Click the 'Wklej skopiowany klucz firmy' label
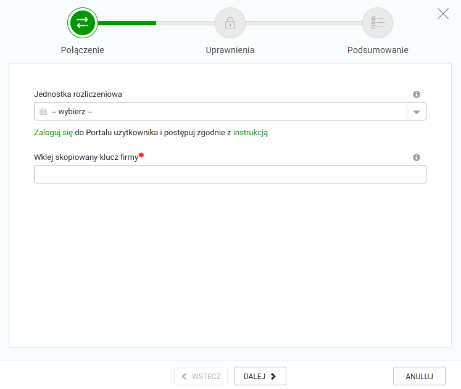 tap(86, 157)
